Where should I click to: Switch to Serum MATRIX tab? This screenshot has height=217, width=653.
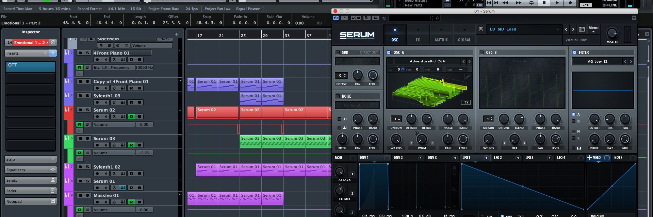(441, 35)
